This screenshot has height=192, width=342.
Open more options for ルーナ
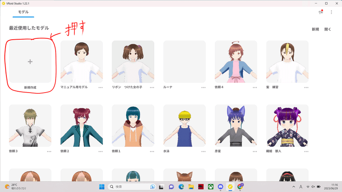tap(203, 87)
